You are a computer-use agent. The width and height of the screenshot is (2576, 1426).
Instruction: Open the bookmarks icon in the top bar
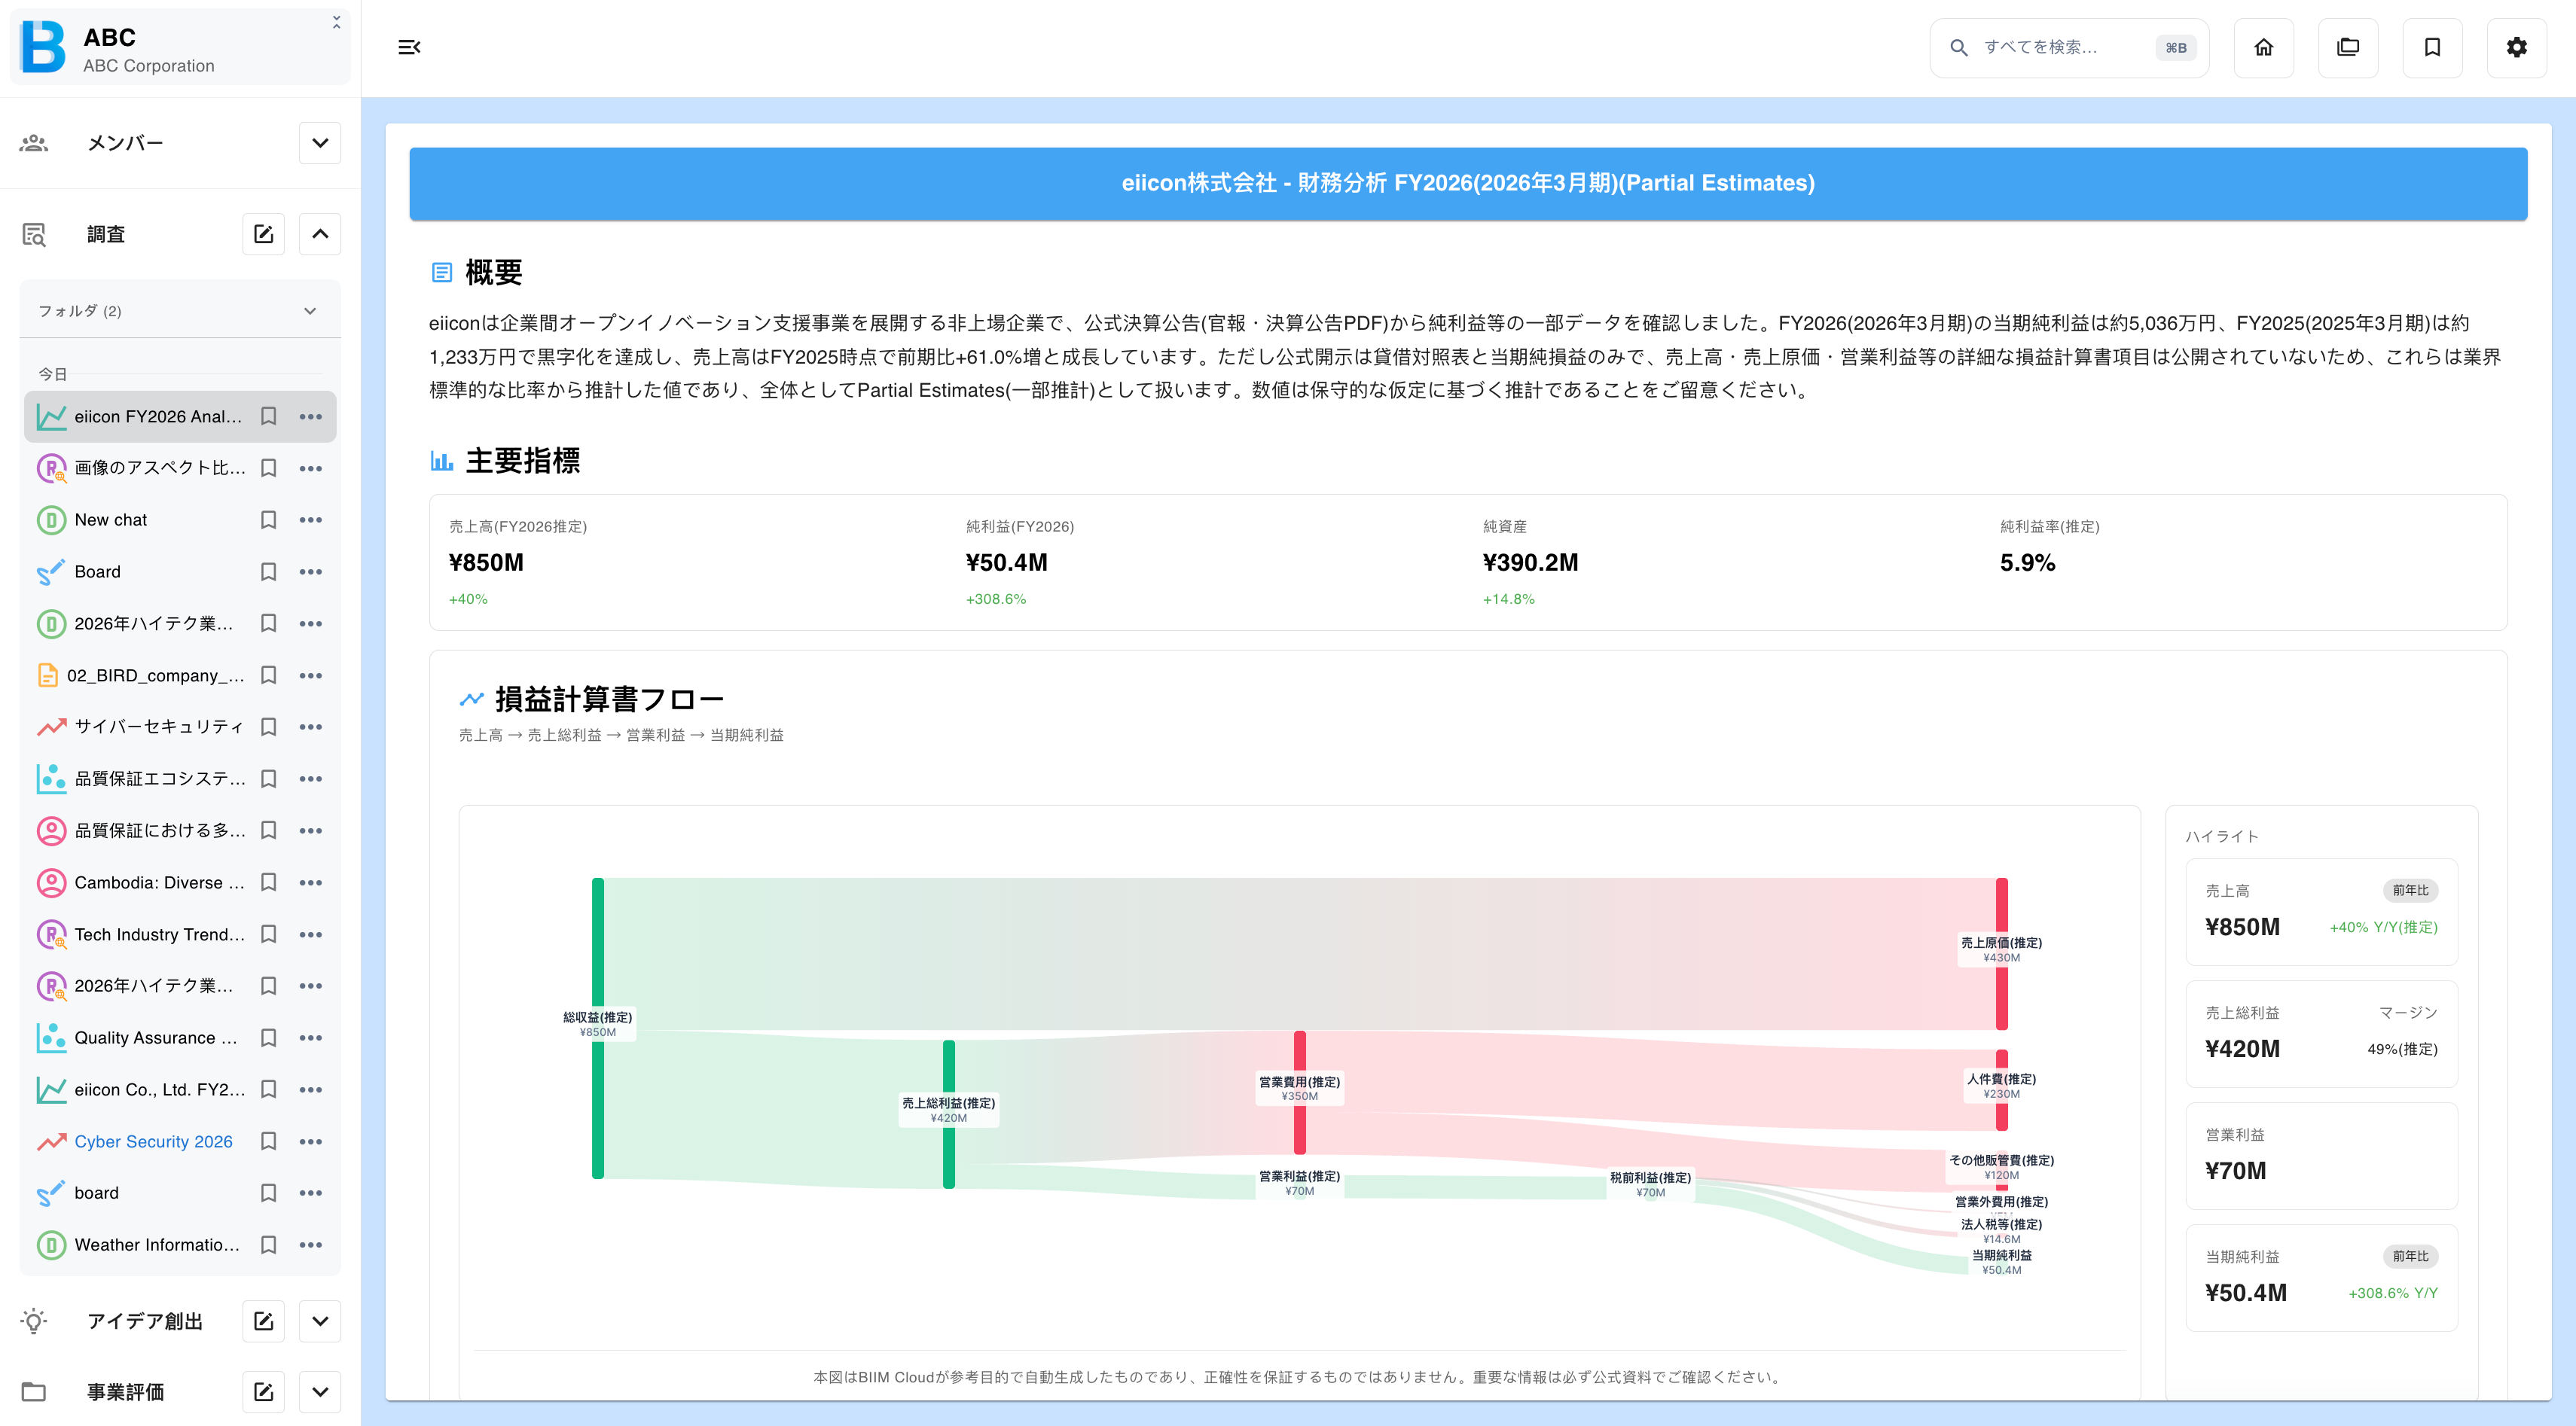pos(2432,47)
